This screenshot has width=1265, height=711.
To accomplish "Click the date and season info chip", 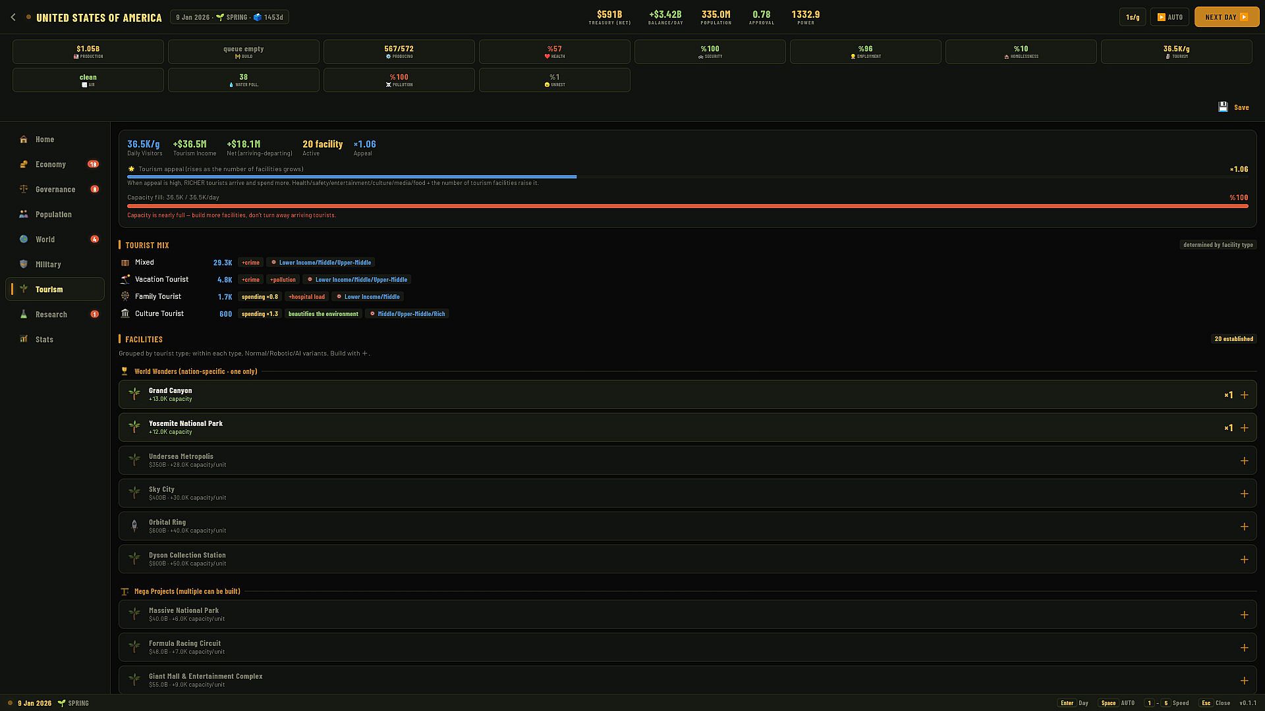I will (229, 17).
